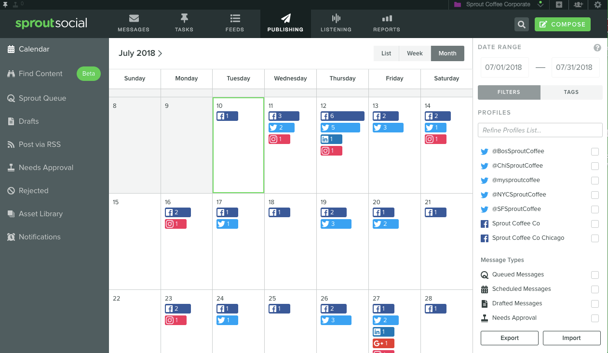608x353 pixels.
Task: Enable the Queued Messages filter checkbox
Action: click(595, 275)
